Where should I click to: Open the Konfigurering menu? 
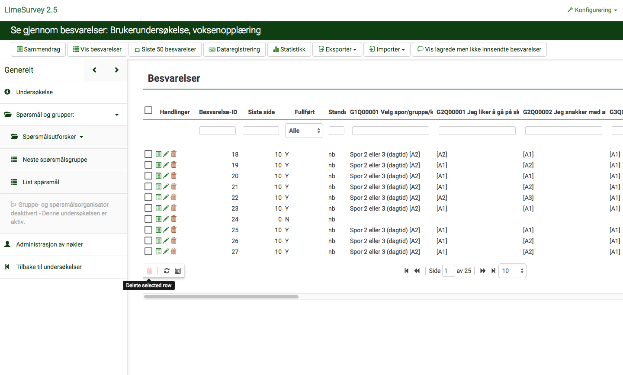(592, 10)
